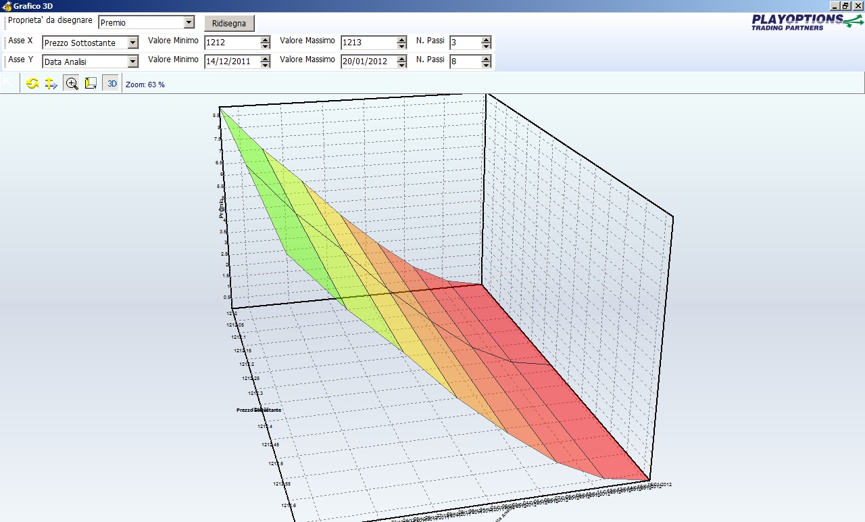Select the move/pan chart tool
The width and height of the screenshot is (865, 522).
pos(51,84)
